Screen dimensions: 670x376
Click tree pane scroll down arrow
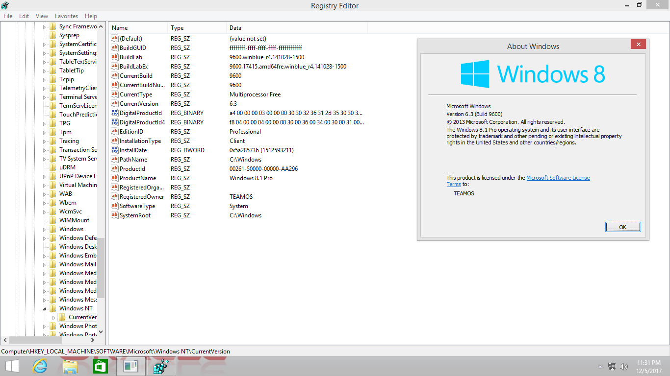coord(101,331)
